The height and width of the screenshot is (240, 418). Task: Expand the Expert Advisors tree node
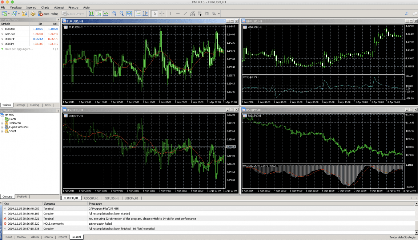click(x=2, y=127)
